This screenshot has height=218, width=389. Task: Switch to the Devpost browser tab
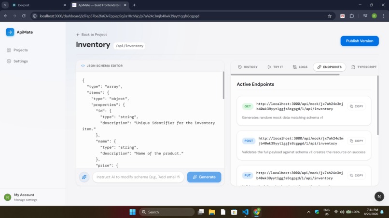click(37, 5)
